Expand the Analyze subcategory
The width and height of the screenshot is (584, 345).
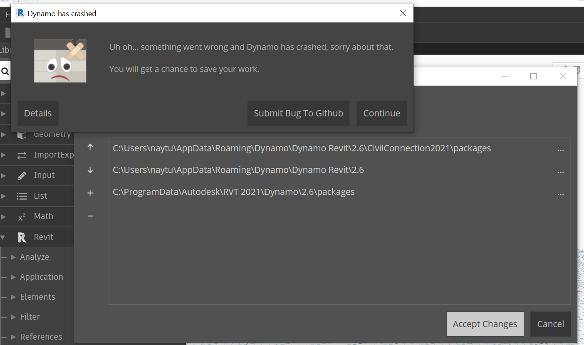[14, 257]
